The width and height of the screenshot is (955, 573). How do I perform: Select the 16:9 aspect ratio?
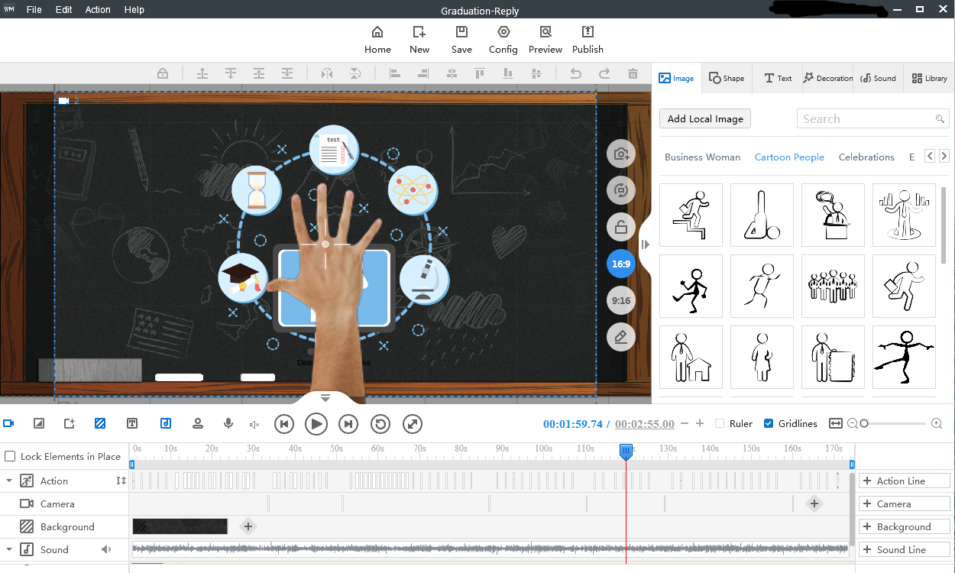click(621, 264)
